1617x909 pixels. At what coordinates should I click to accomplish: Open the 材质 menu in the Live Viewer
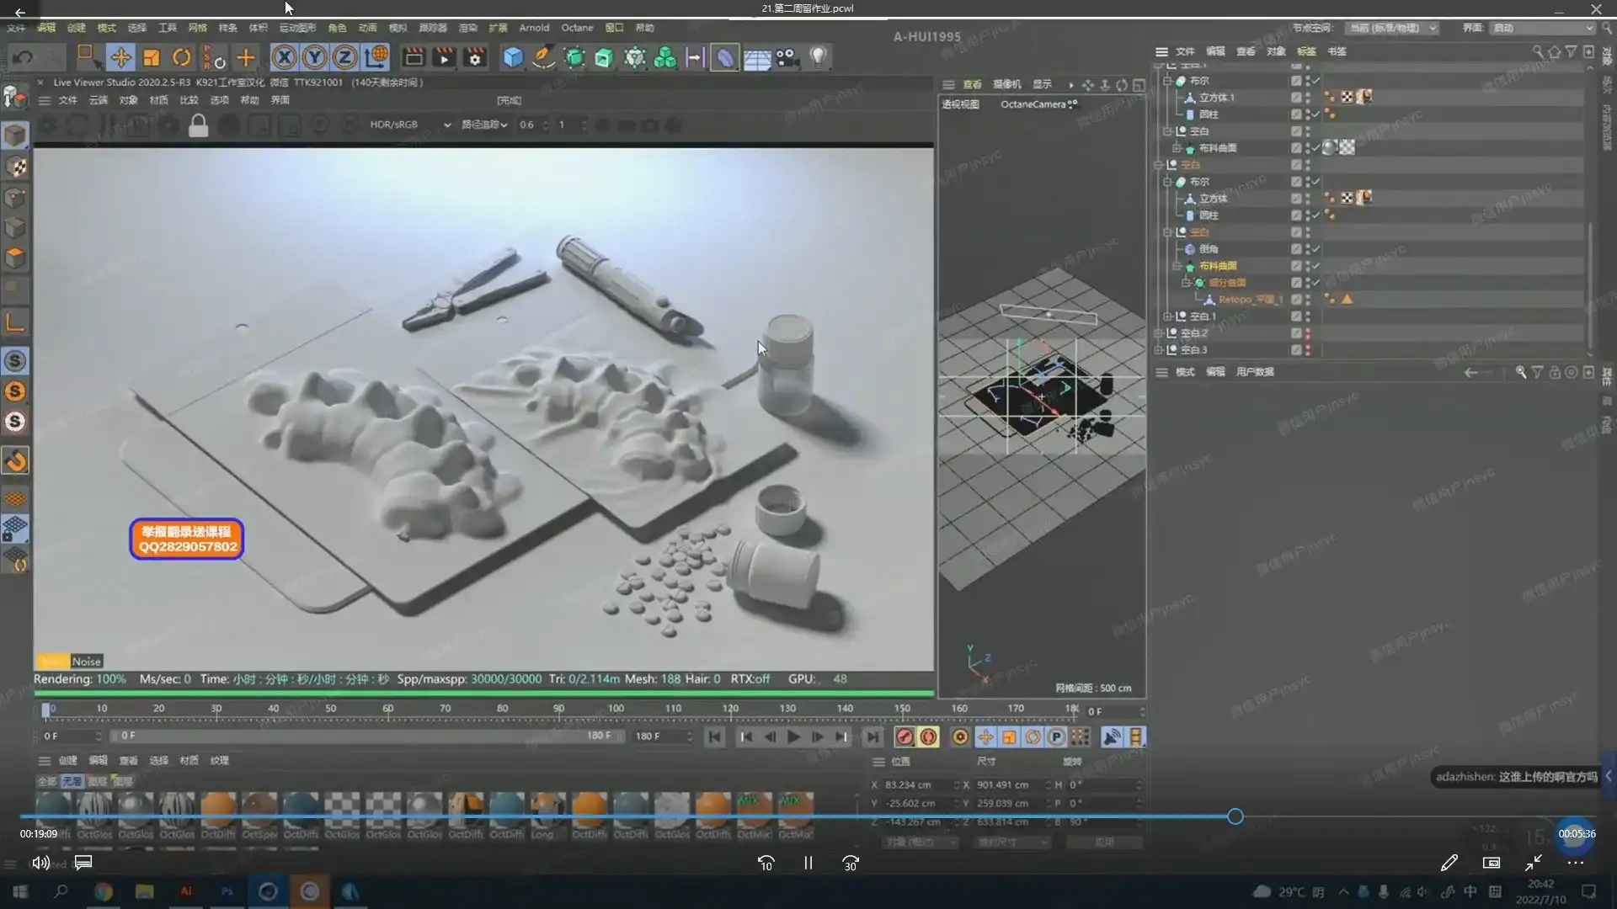point(158,100)
